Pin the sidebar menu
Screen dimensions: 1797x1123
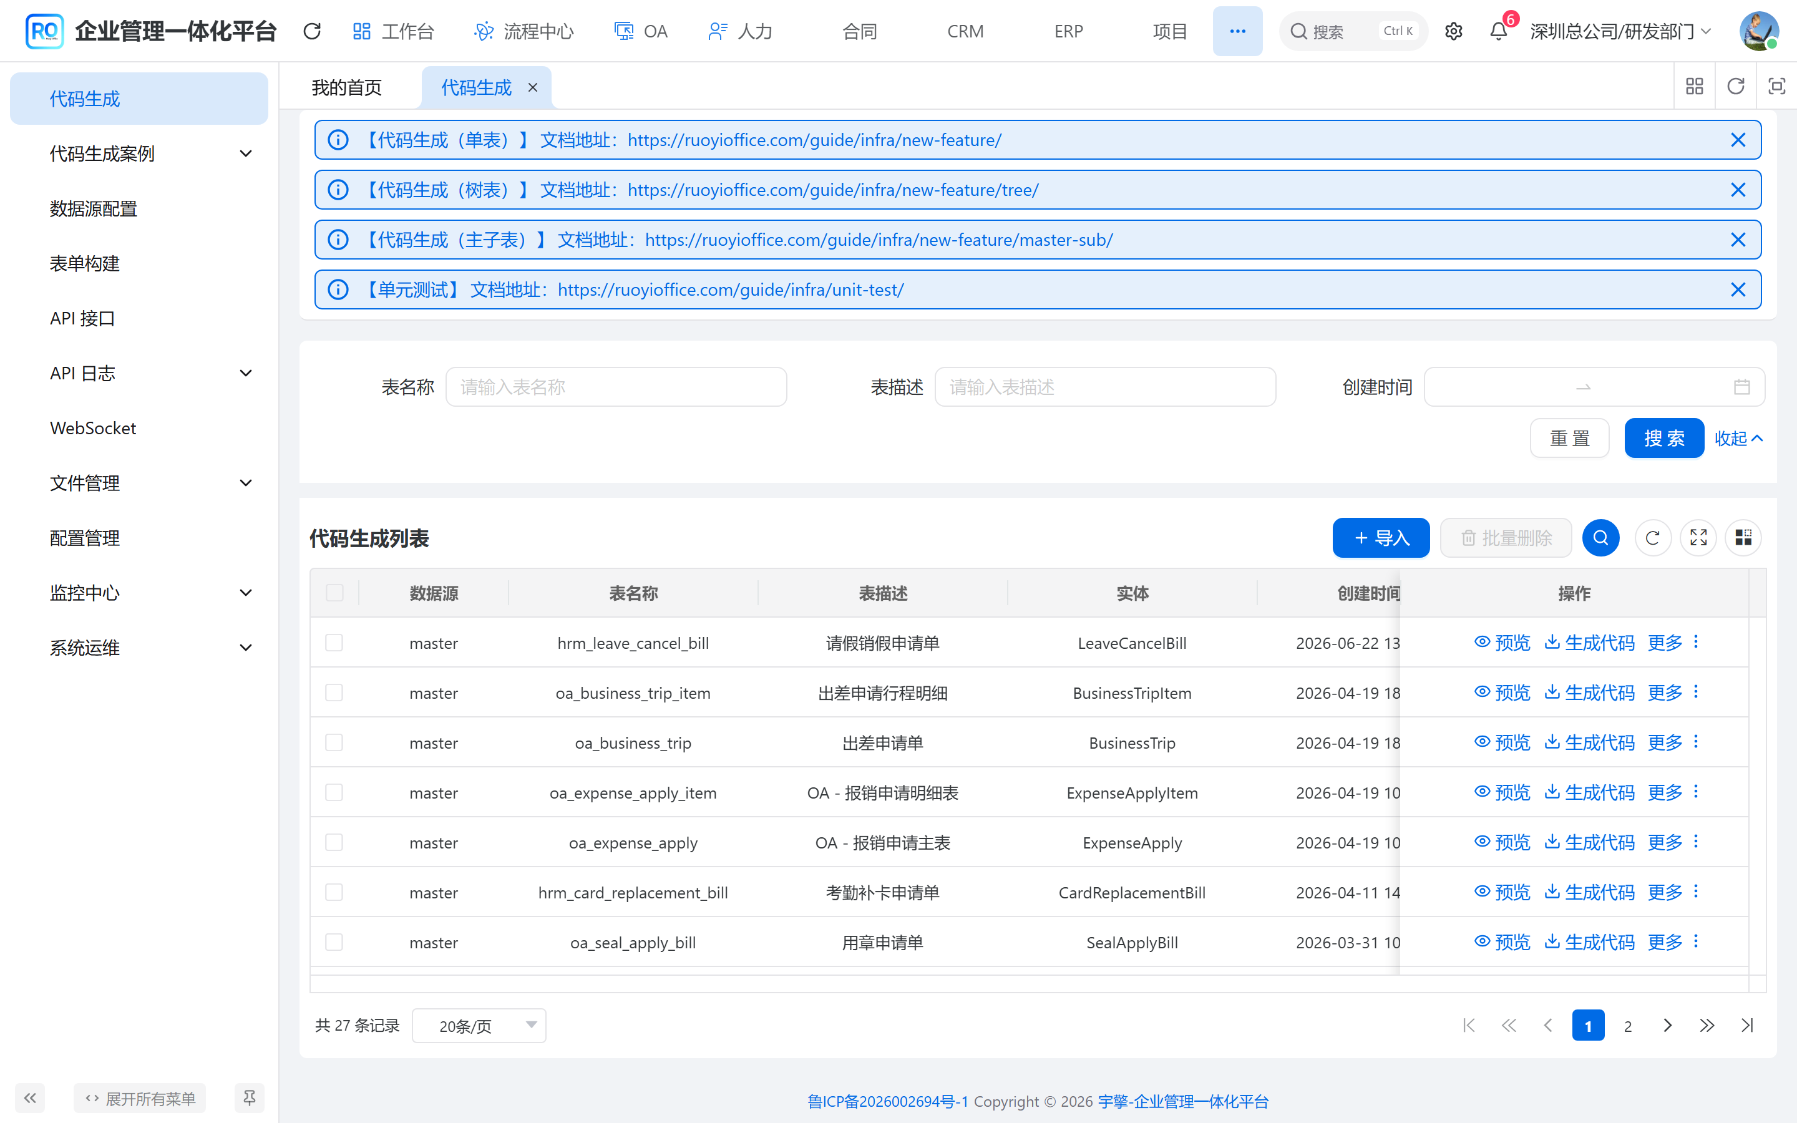point(250,1098)
